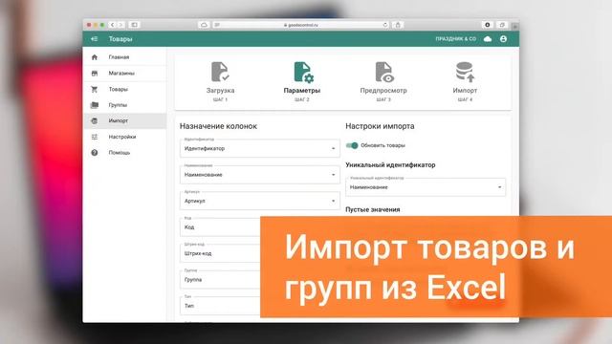This screenshot has width=612, height=344.
Task: Open the Магазины menu item
Action: (125, 74)
